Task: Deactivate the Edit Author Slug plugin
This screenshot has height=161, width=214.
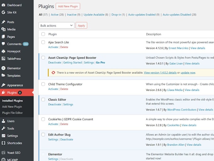Action: pyautogui.click(x=67, y=140)
